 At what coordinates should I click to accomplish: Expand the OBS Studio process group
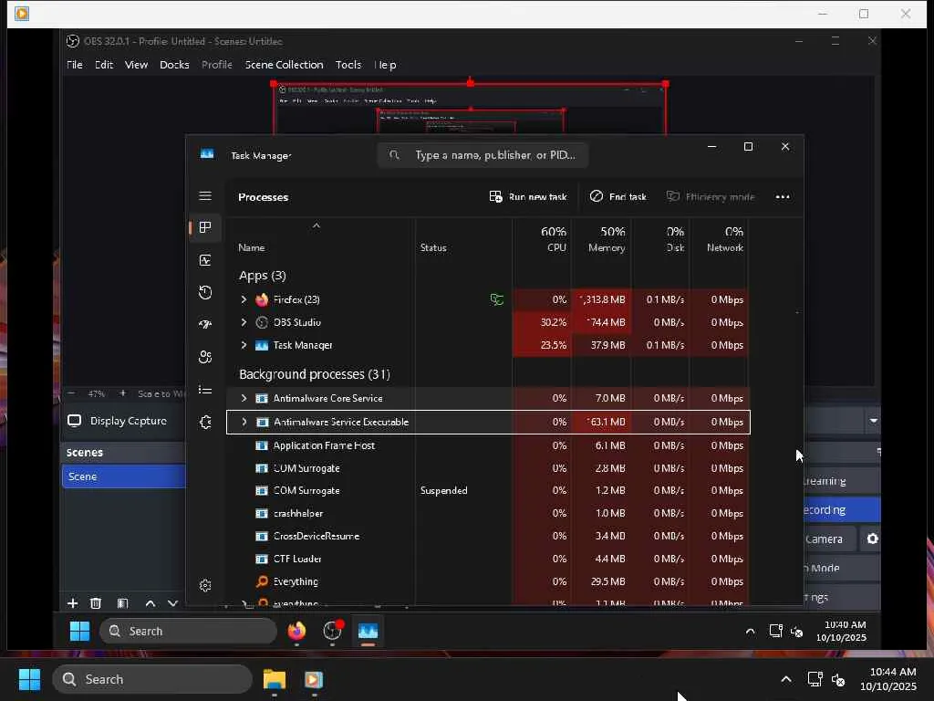[x=244, y=322]
